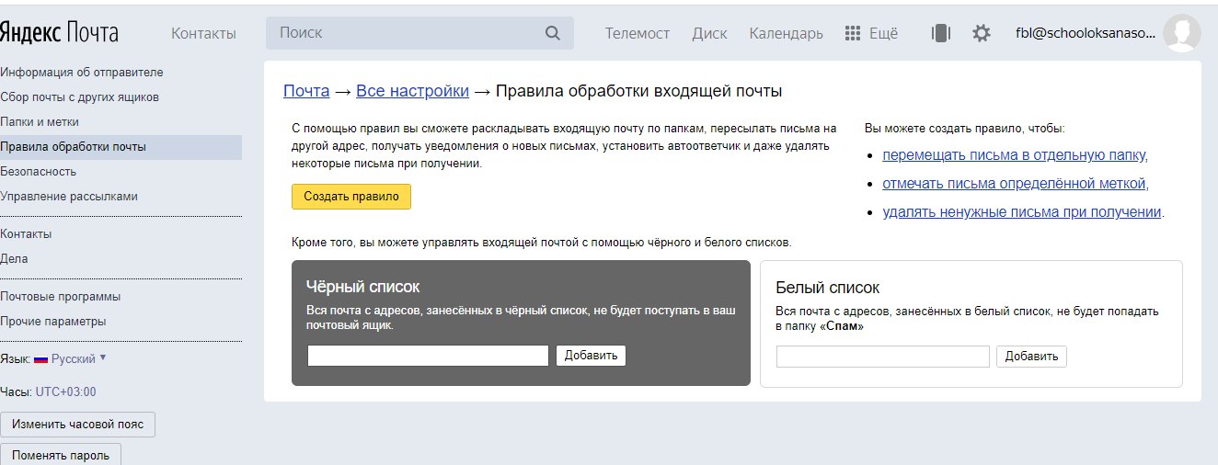
Task: Open Контакты in the left sidebar
Action: pos(26,233)
